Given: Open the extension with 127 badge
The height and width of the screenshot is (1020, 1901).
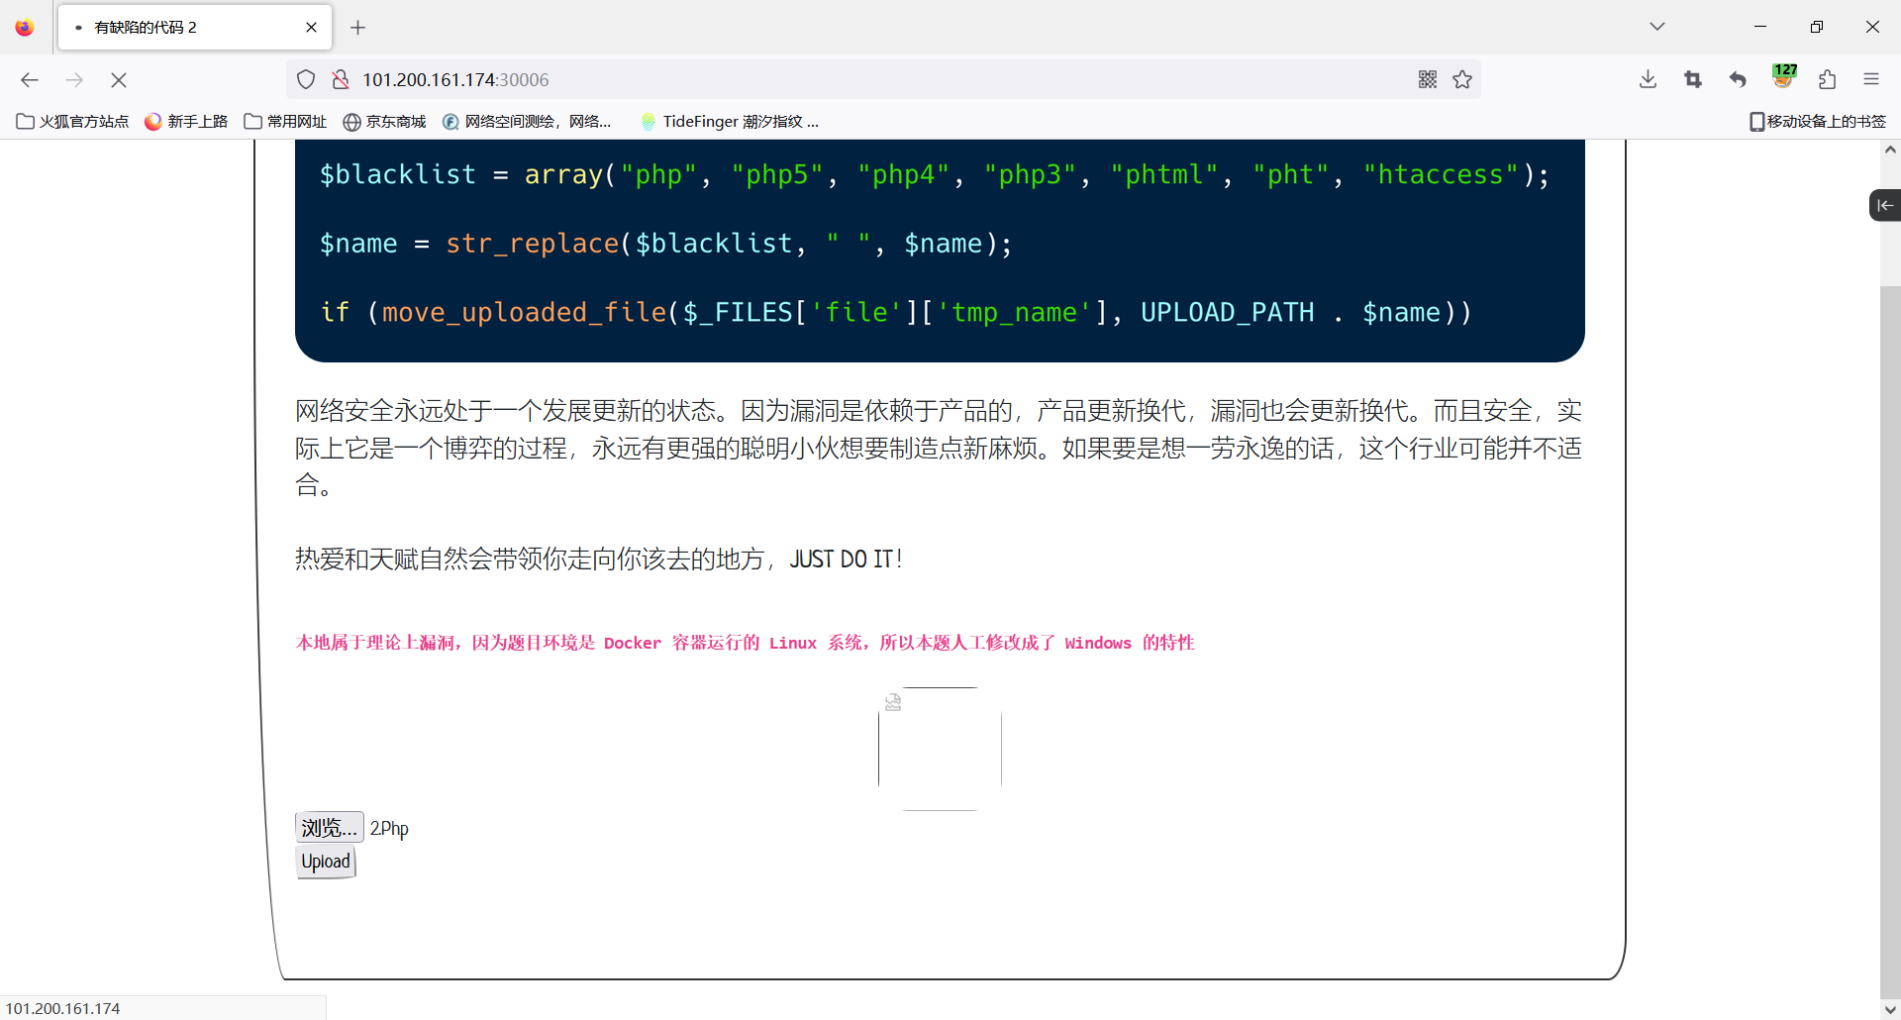Looking at the screenshot, I should click(1783, 78).
